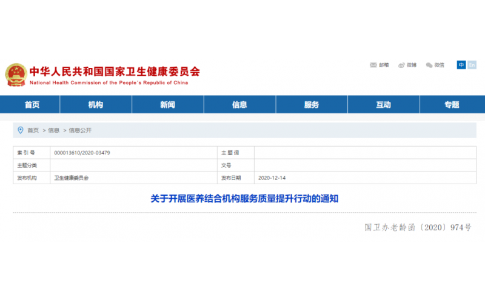Open the 信息 nav tab
485x303 pixels.
239,104
